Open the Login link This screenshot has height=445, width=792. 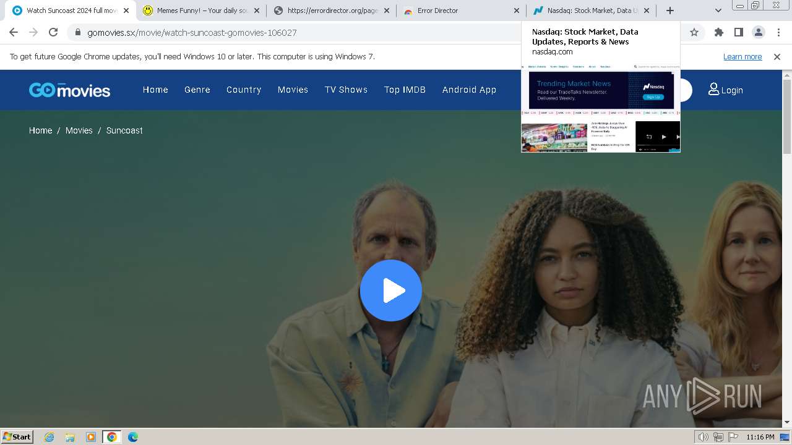click(725, 90)
